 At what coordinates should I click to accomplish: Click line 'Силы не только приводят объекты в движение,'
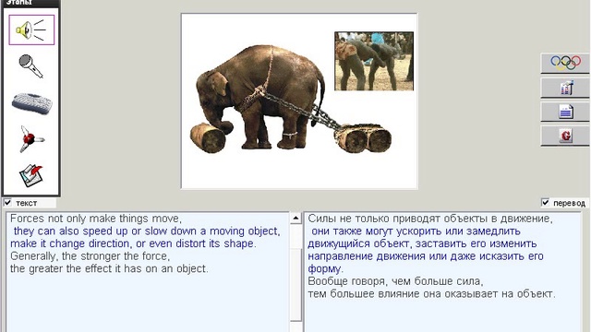tap(430, 219)
